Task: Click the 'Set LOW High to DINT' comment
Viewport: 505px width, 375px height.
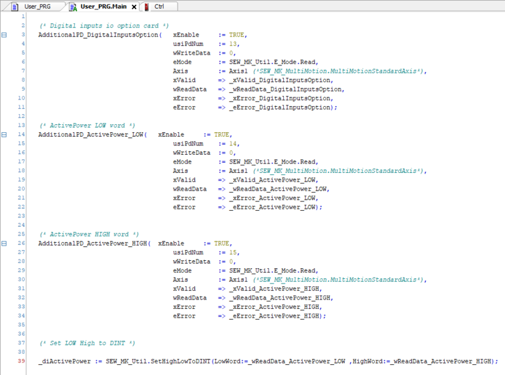Action: [x=87, y=343]
